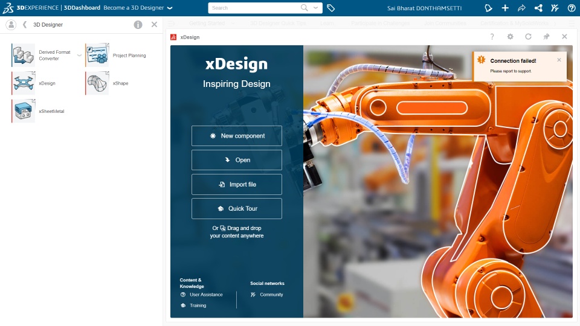This screenshot has height=326, width=580.
Task: Dismiss the Connection failed notification
Action: 559,60
